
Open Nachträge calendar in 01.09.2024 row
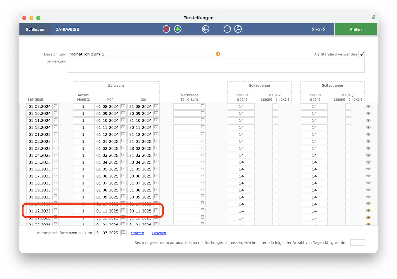203,106
